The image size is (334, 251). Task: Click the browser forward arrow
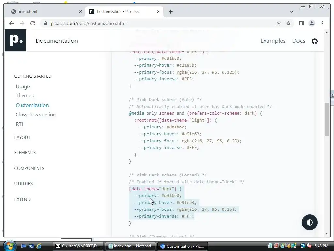point(22,23)
